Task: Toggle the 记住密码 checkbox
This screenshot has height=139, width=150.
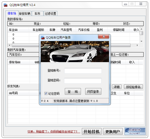Action: point(46,93)
